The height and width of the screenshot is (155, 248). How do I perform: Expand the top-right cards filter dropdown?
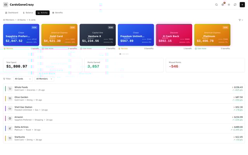coord(241,20)
